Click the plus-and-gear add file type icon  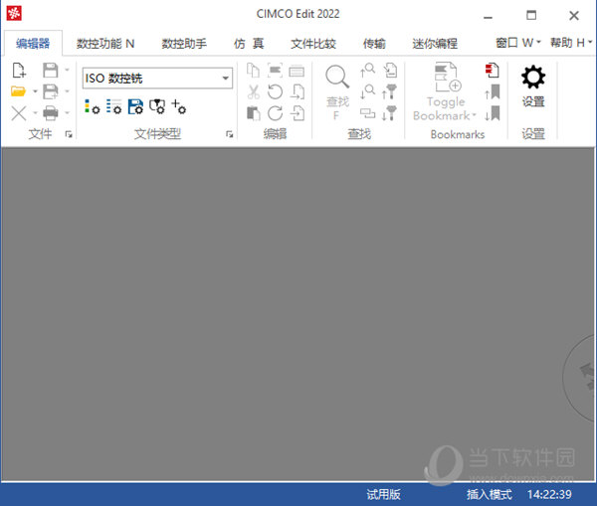click(178, 107)
